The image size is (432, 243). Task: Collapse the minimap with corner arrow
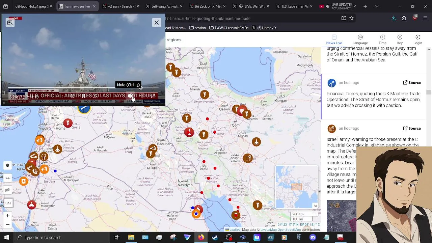[x=315, y=206]
